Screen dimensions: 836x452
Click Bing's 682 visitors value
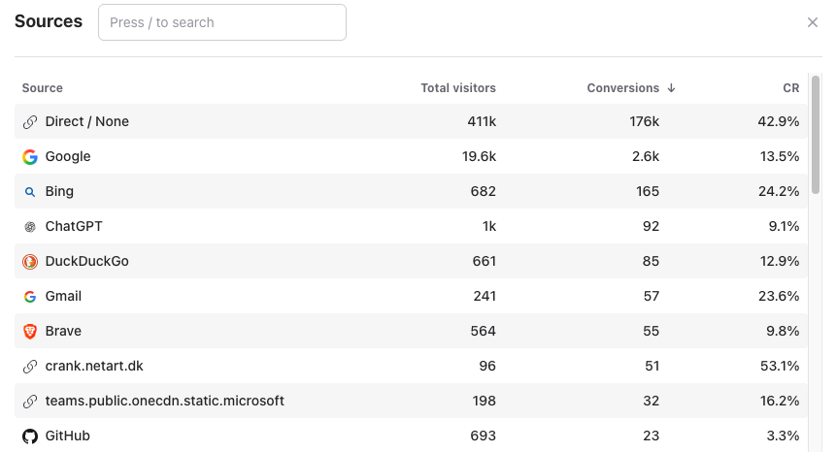pos(483,191)
